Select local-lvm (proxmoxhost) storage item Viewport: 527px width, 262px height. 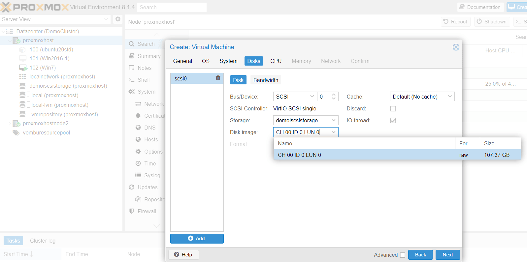(60, 105)
